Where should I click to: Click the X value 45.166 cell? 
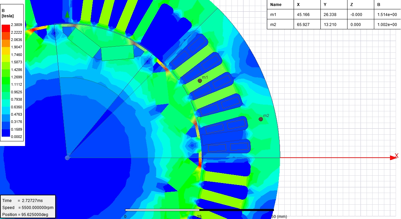[307, 15]
